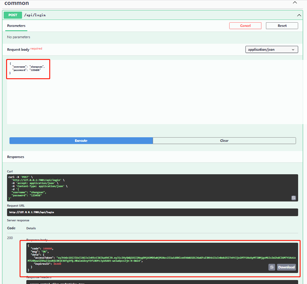Clear the response results

224,141
